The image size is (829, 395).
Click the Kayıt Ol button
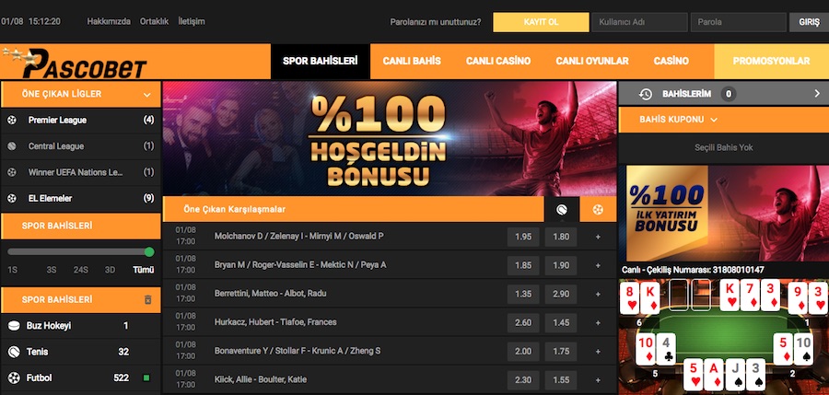pyautogui.click(x=541, y=22)
